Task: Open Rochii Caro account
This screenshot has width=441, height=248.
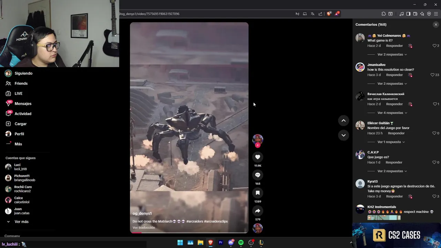Action: click(x=23, y=189)
